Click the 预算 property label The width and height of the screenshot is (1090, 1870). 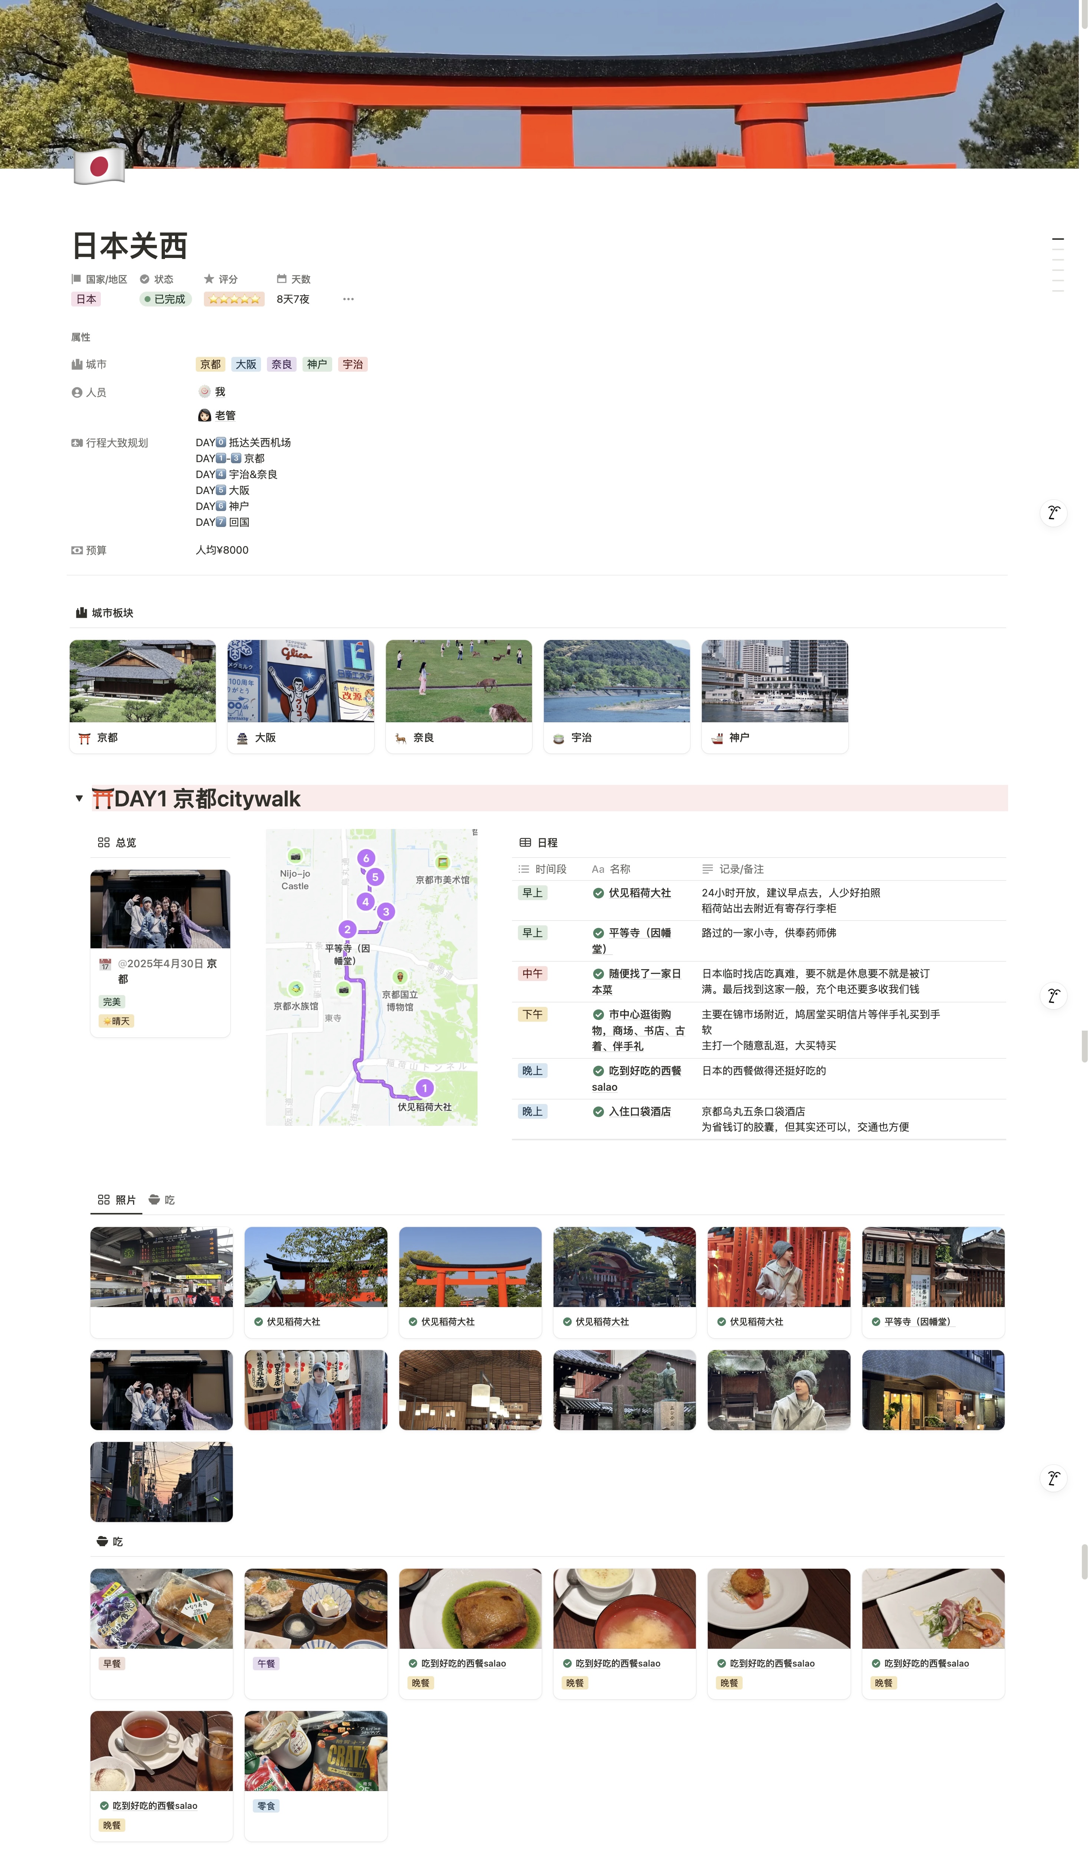(89, 551)
